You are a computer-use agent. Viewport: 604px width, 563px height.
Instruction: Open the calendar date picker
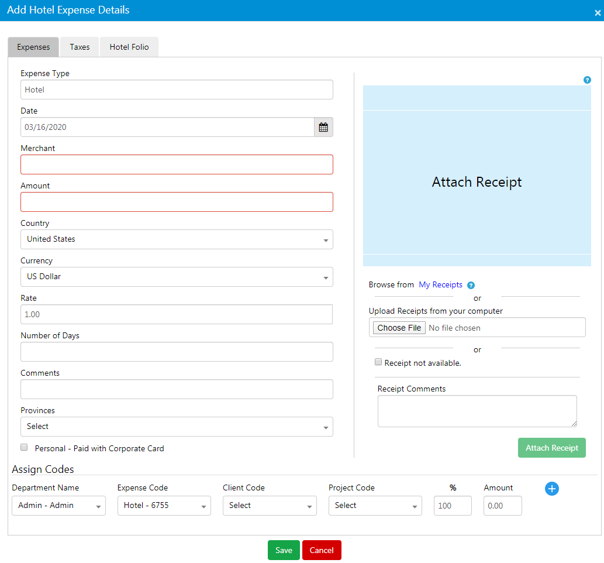[323, 126]
